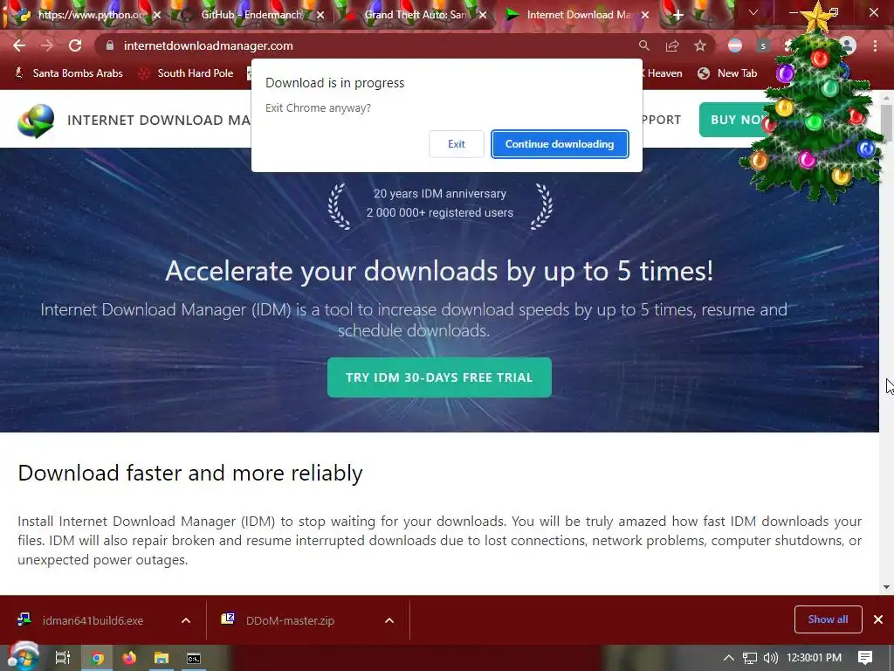Launch Firefox from the taskbar
894x671 pixels.
129,658
